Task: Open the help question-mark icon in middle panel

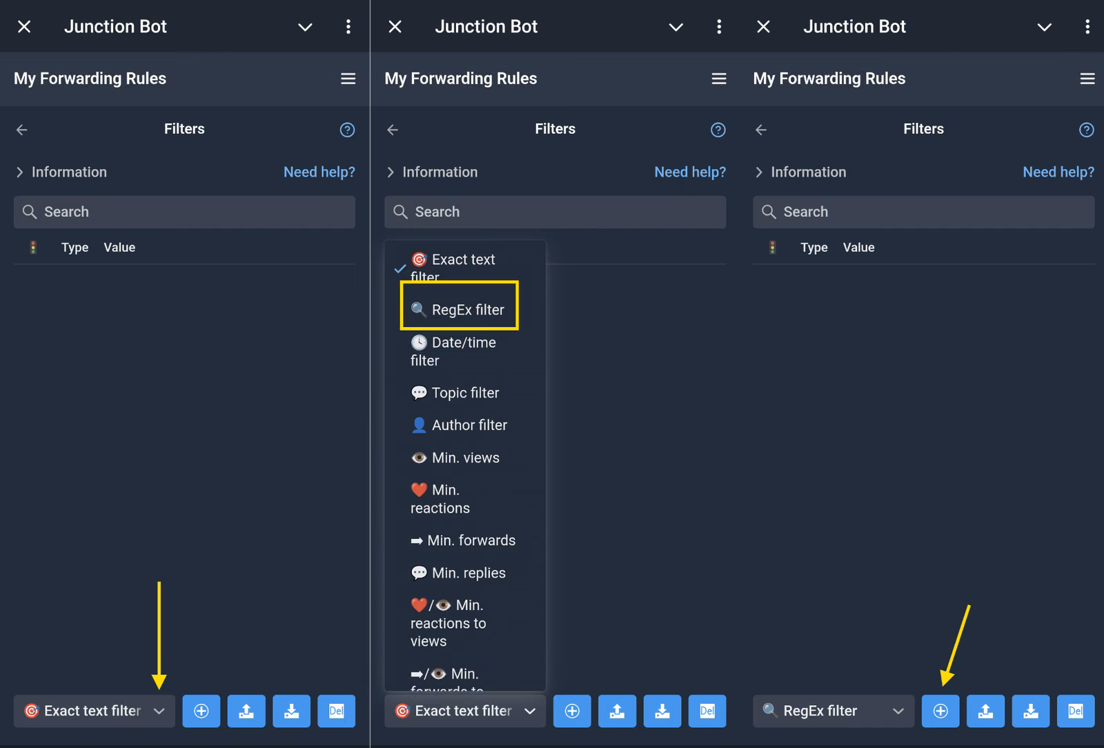Action: [x=718, y=130]
